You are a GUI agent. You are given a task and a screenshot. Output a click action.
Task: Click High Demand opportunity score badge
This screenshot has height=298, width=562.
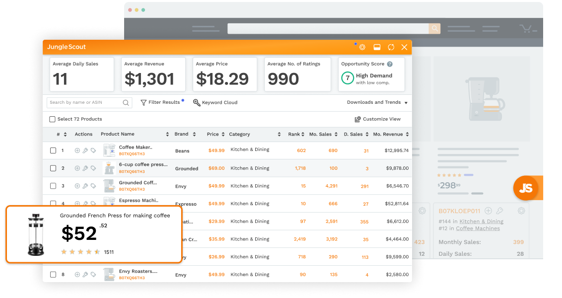point(348,78)
